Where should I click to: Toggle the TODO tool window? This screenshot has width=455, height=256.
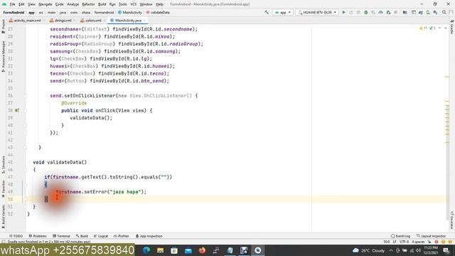click(x=16, y=236)
